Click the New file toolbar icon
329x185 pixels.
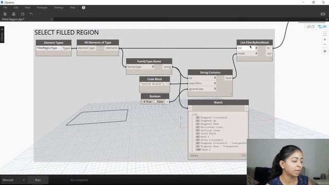(5, 14)
